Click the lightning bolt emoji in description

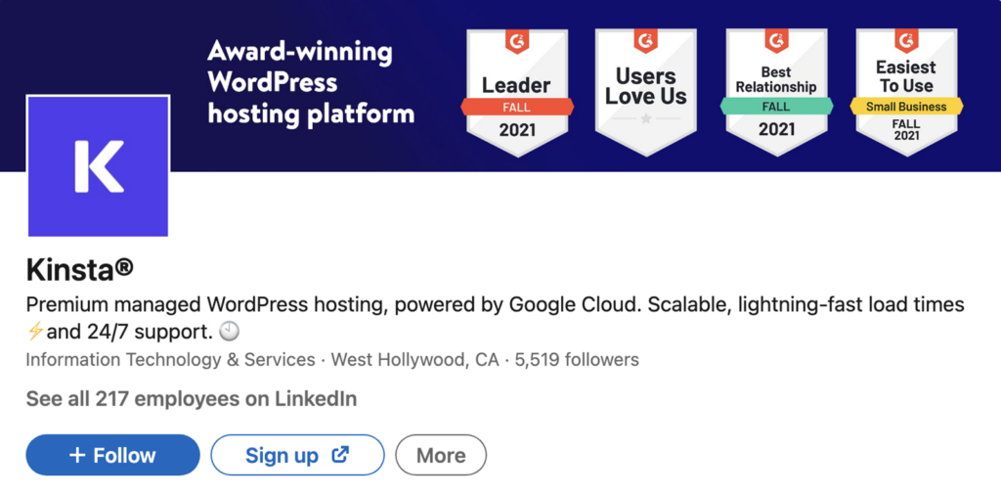pos(36,333)
